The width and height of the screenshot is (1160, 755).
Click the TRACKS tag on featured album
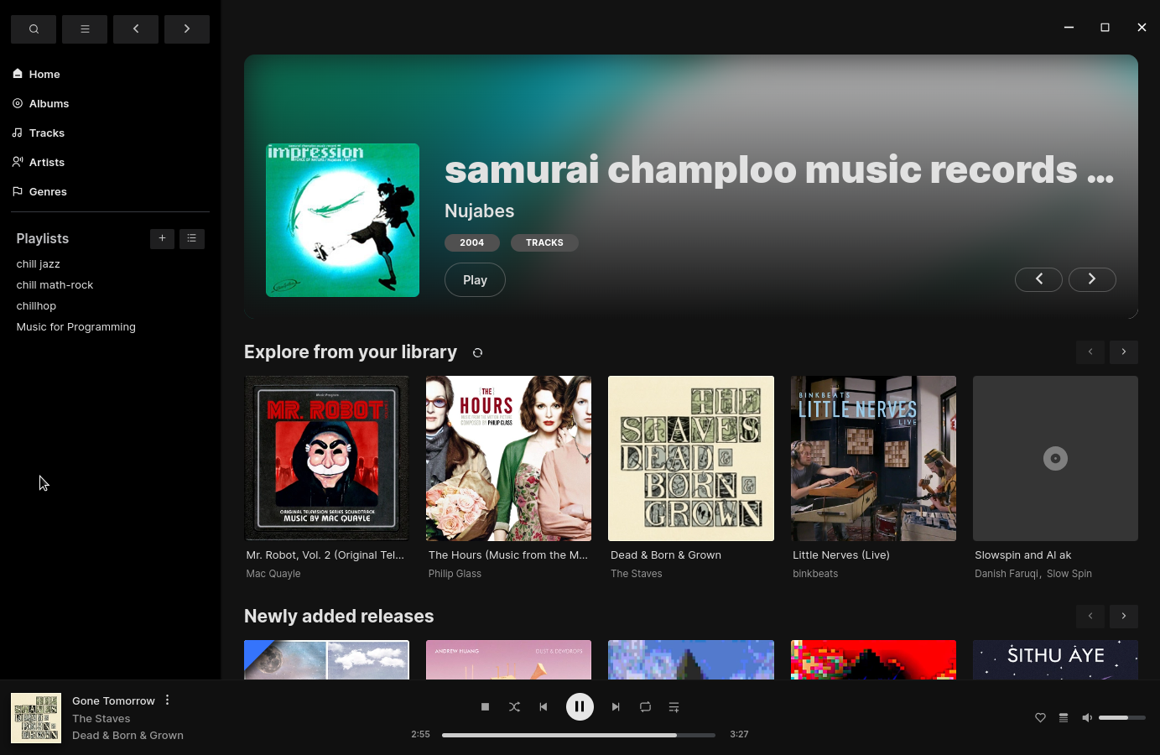click(x=544, y=242)
